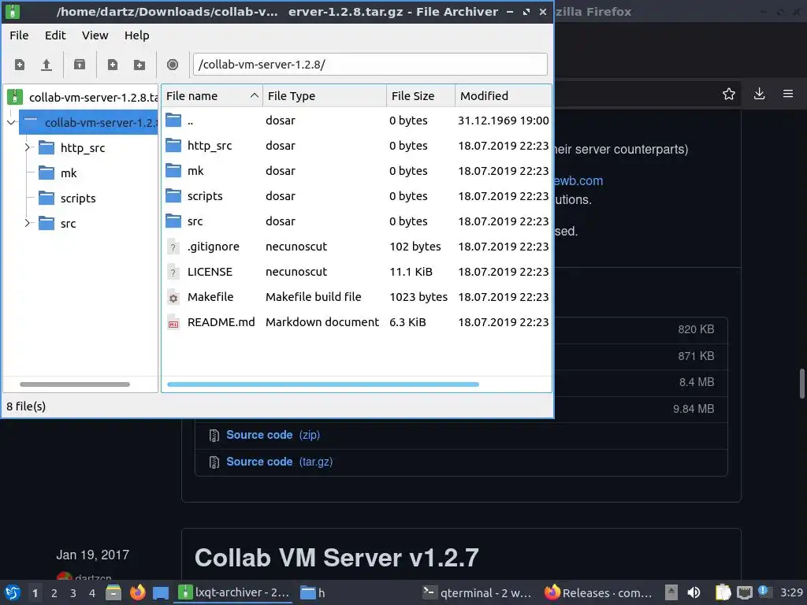The height and width of the screenshot is (605, 807).
Task: Select the src row in file list
Action: coord(357,221)
